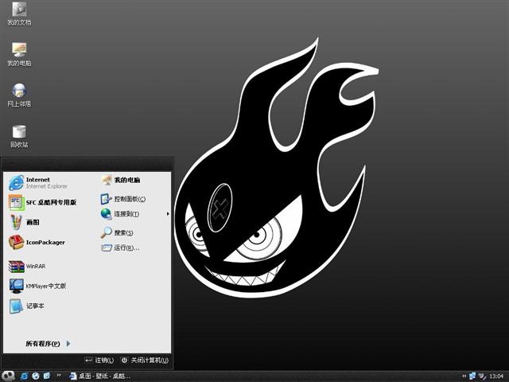Expand 连接到 submenu
This screenshot has width=509, height=382.
[x=126, y=214]
